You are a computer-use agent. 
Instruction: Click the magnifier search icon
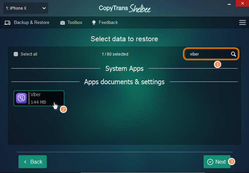tap(233, 54)
